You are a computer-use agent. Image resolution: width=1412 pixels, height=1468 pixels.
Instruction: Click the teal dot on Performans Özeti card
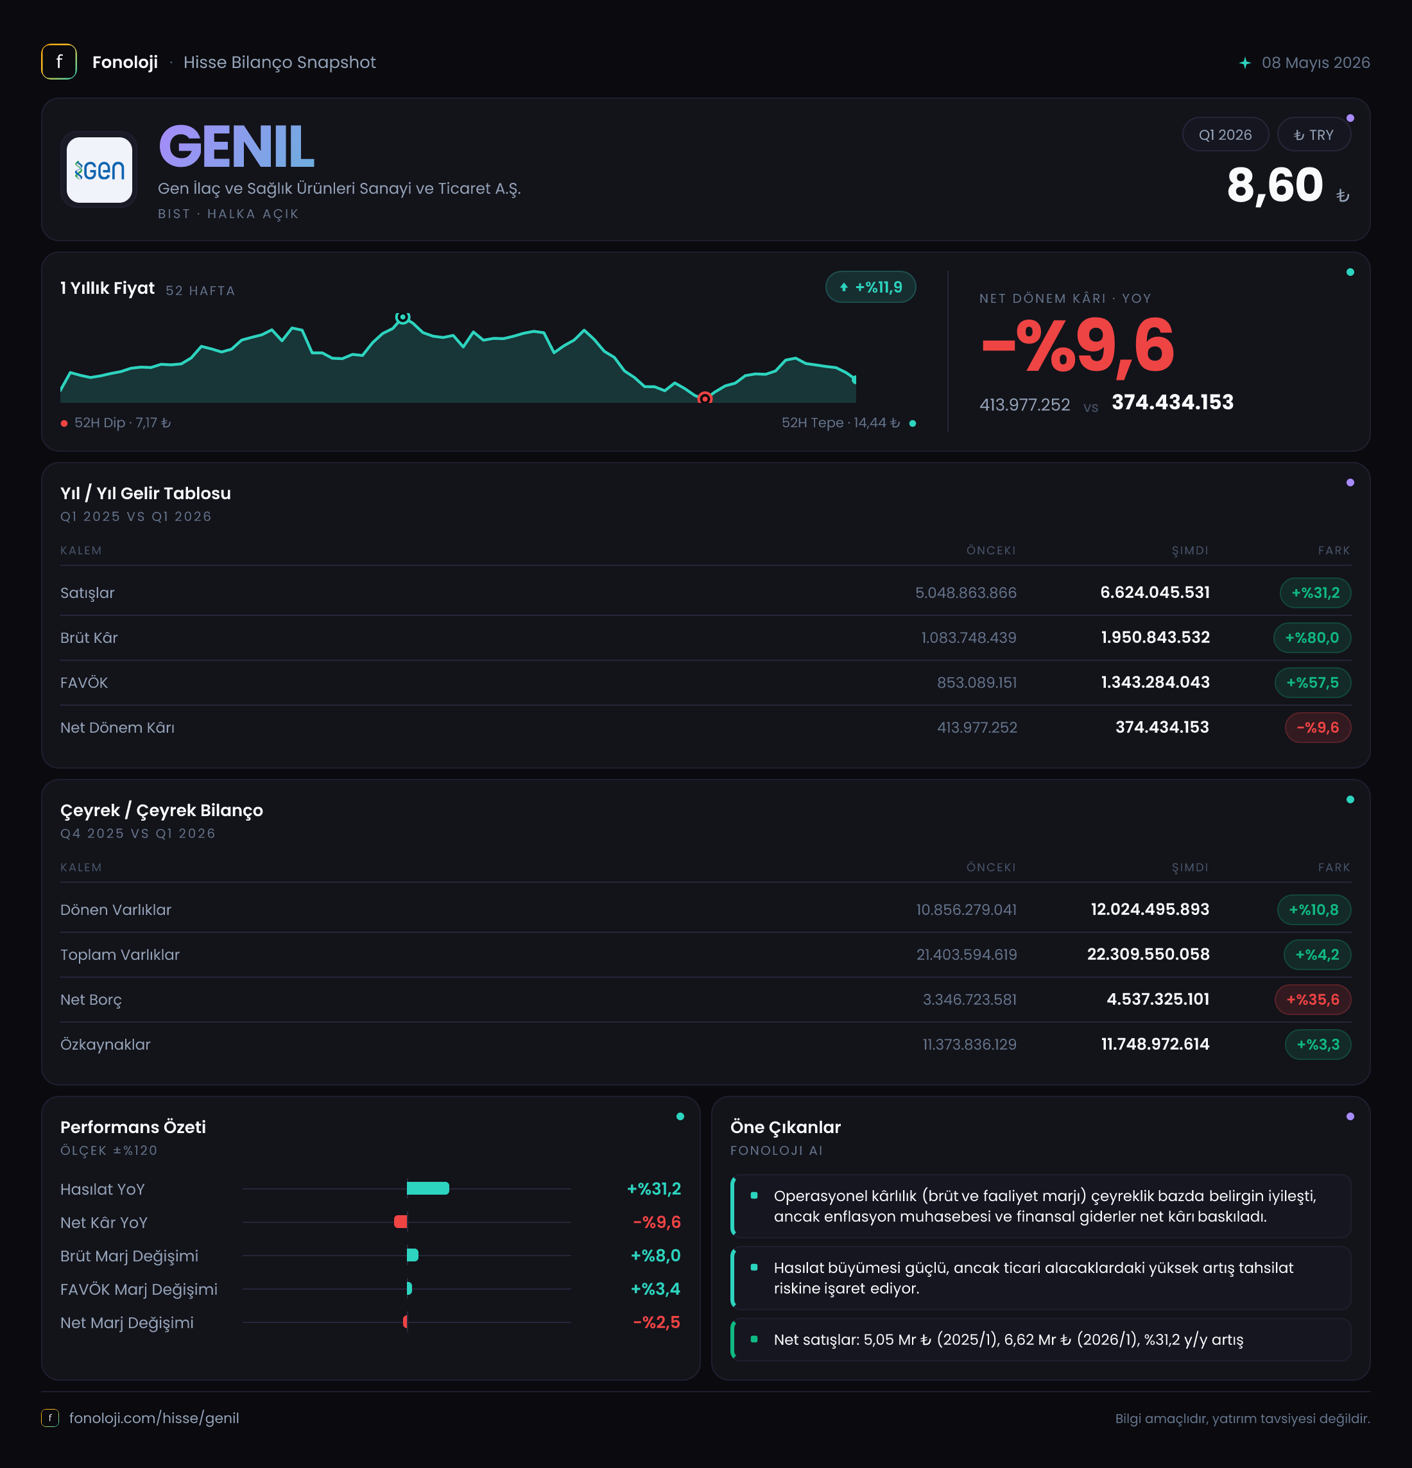pos(680,1117)
